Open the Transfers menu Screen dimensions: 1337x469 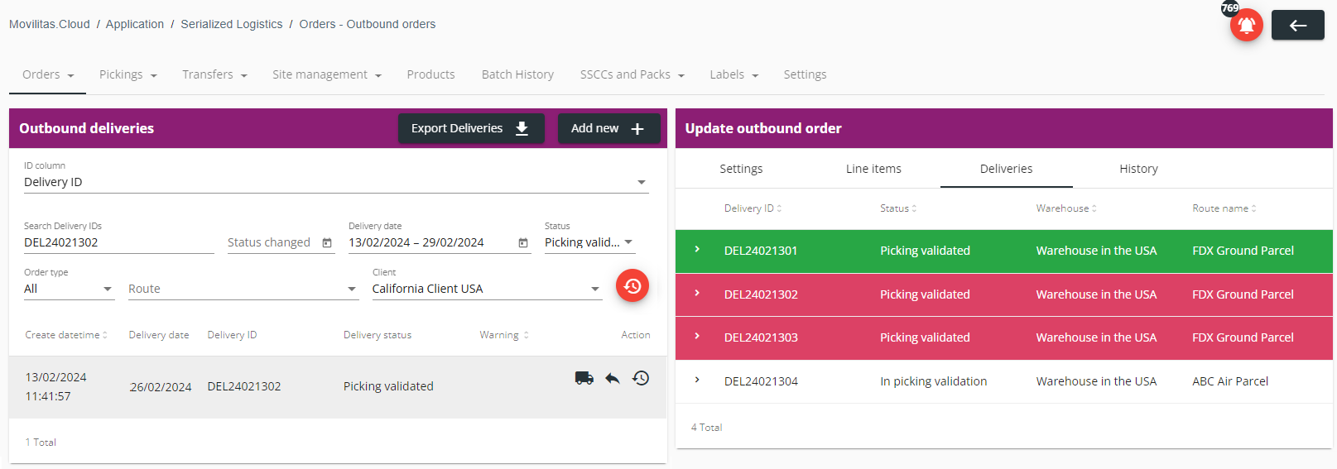pos(214,74)
